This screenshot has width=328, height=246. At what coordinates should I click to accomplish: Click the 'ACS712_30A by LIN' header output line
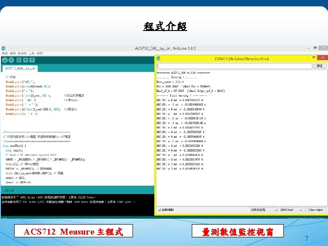point(183,73)
